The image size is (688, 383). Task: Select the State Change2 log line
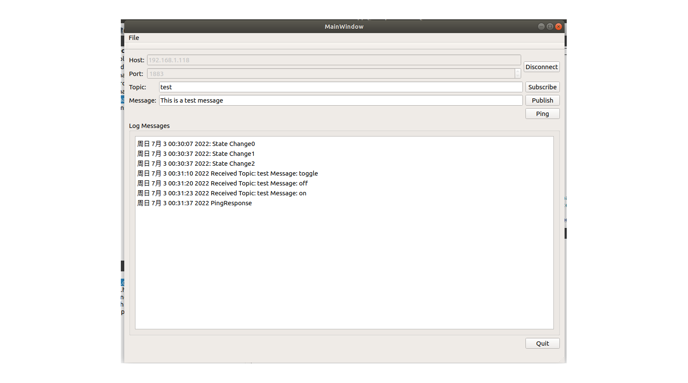[x=196, y=164]
